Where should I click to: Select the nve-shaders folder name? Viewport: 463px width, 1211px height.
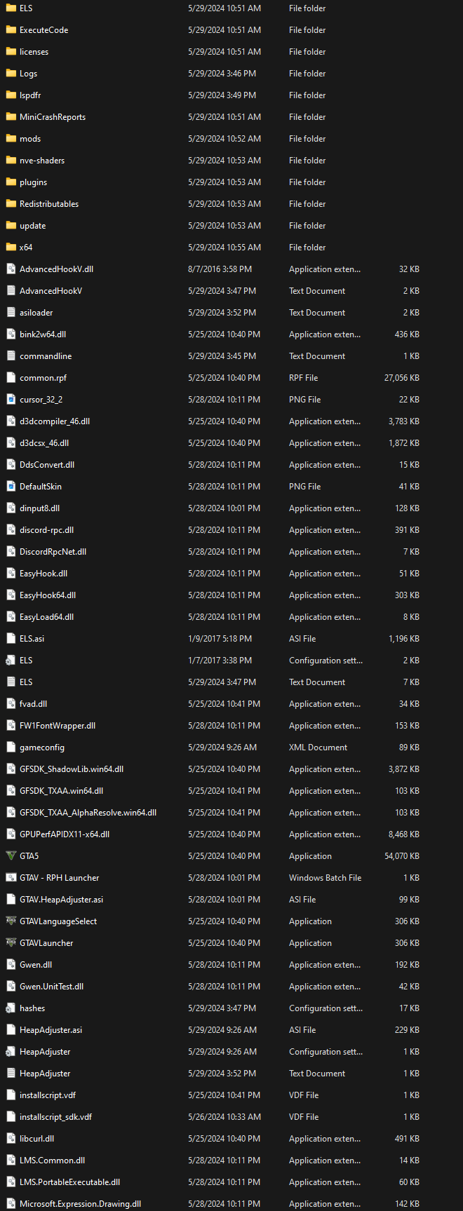point(42,161)
